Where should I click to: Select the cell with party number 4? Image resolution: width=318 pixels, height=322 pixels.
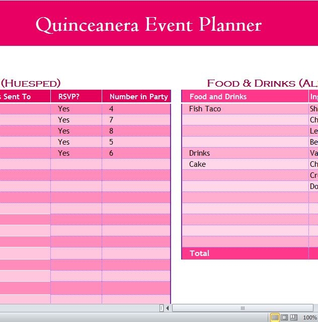point(112,109)
